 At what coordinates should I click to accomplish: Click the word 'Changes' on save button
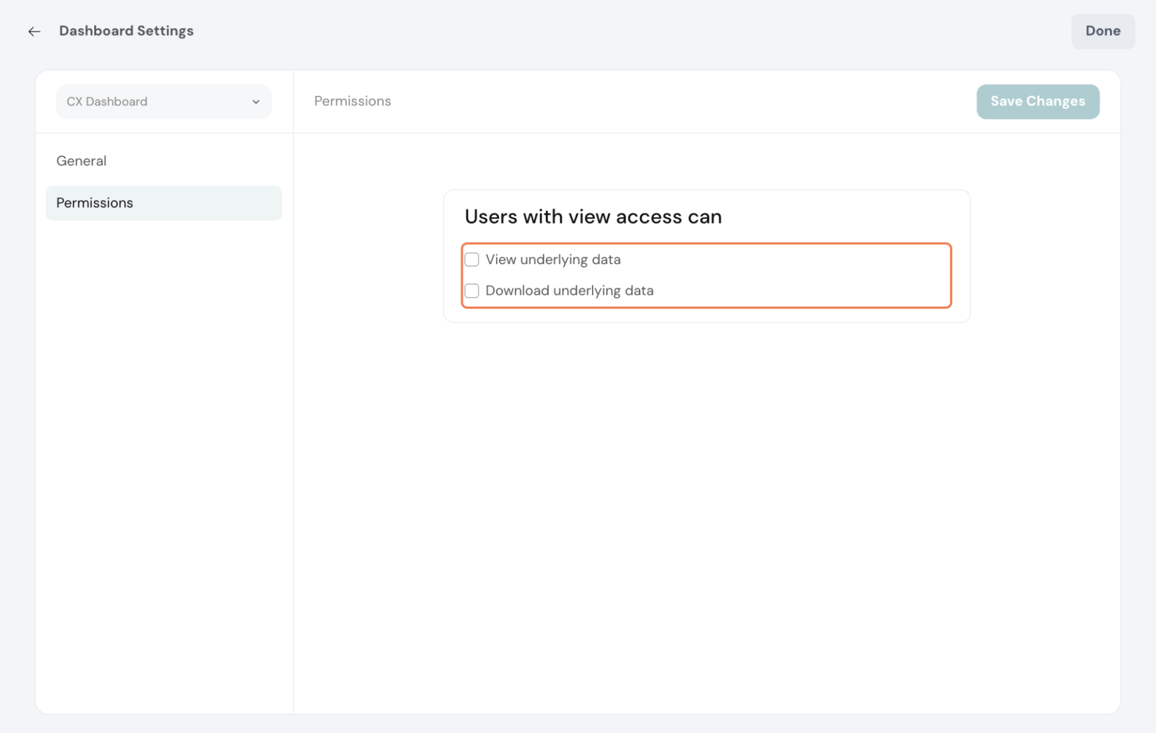1055,101
